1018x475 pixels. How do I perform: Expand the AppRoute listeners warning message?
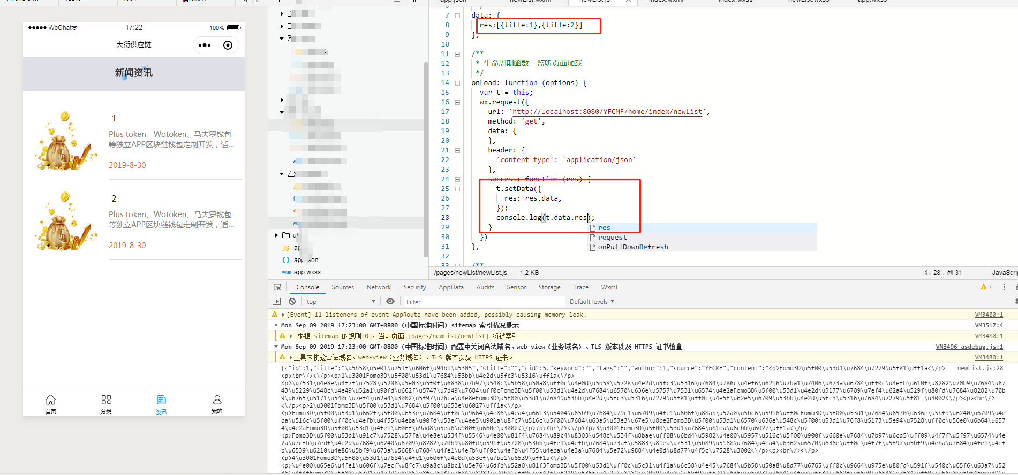click(x=283, y=315)
